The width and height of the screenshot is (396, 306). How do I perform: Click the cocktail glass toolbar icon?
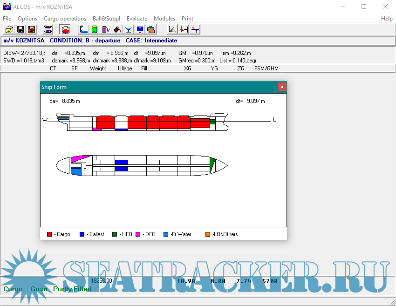(129, 29)
